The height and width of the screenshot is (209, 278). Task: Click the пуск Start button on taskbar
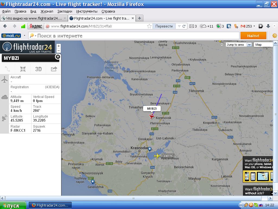pyautogui.click(x=13, y=205)
